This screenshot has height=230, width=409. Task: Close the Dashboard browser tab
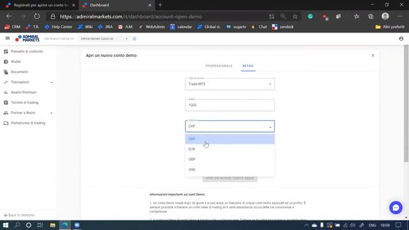150,5
